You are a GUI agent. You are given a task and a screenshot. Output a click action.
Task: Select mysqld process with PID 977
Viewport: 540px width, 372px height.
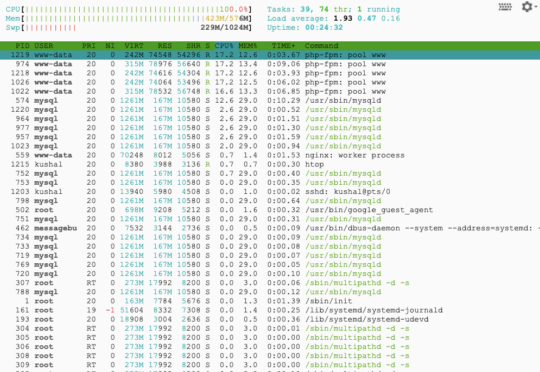[x=270, y=128]
